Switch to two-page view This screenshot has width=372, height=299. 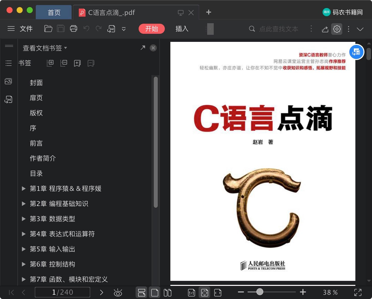point(168,292)
